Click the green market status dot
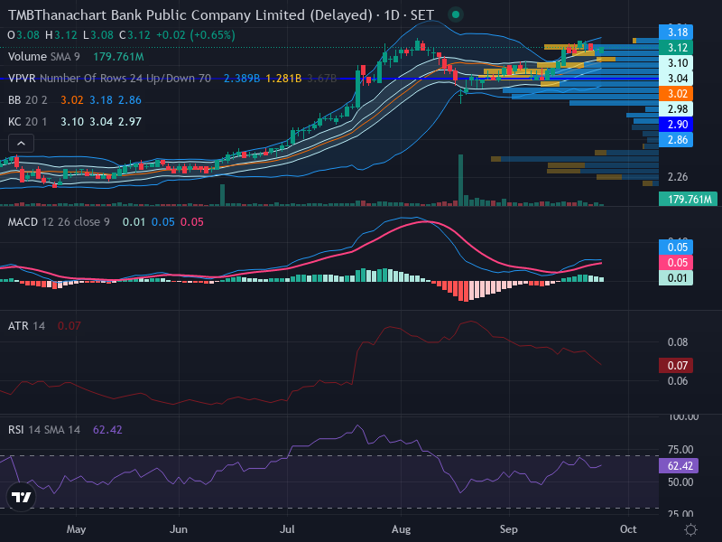 tap(455, 14)
